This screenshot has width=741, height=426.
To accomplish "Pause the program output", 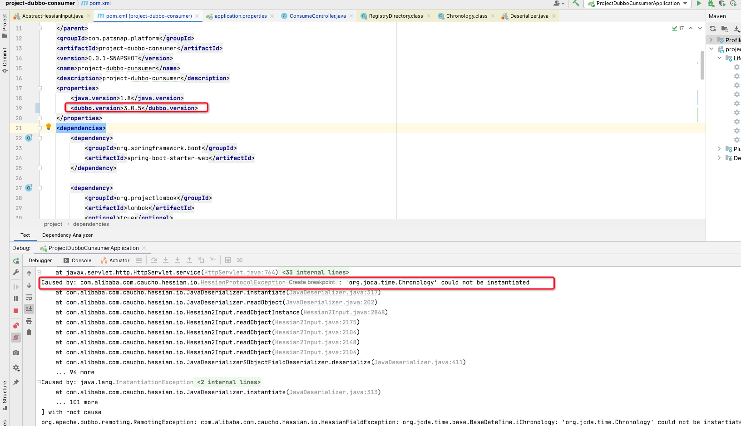I will 16,299.
